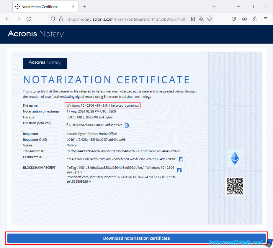Image resolution: width=273 pixels, height=248 pixels.
Task: Click the site padlock security icon
Action: click(61, 19)
